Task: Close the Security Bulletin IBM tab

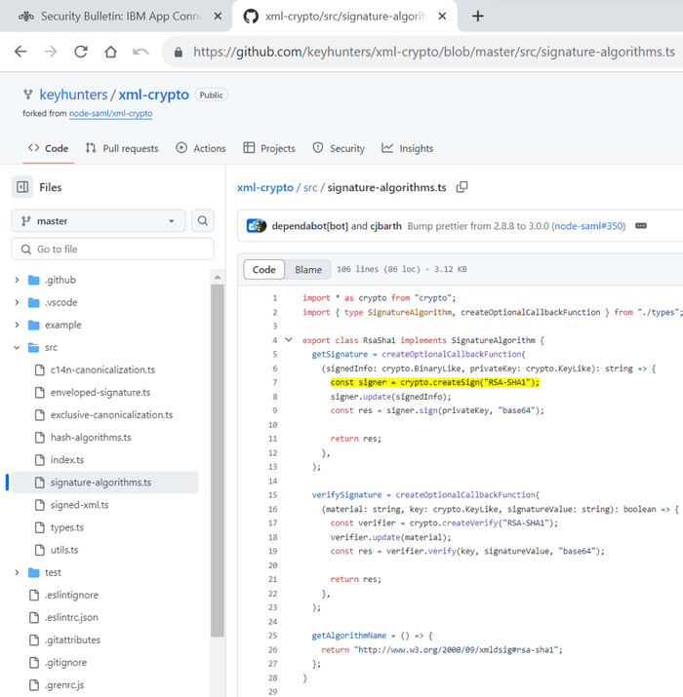Action: (x=218, y=17)
